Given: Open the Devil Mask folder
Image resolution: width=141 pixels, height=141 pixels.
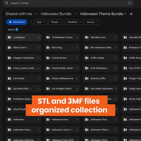Looking at the screenshot, I should 24,78.
